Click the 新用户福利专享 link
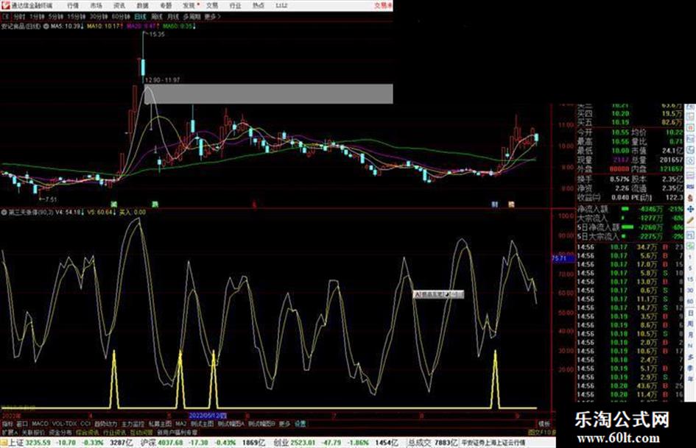The image size is (696, 448). tap(177, 432)
